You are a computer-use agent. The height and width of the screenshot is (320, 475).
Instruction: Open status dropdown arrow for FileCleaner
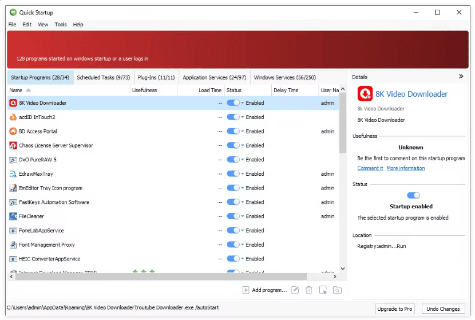tap(242, 216)
